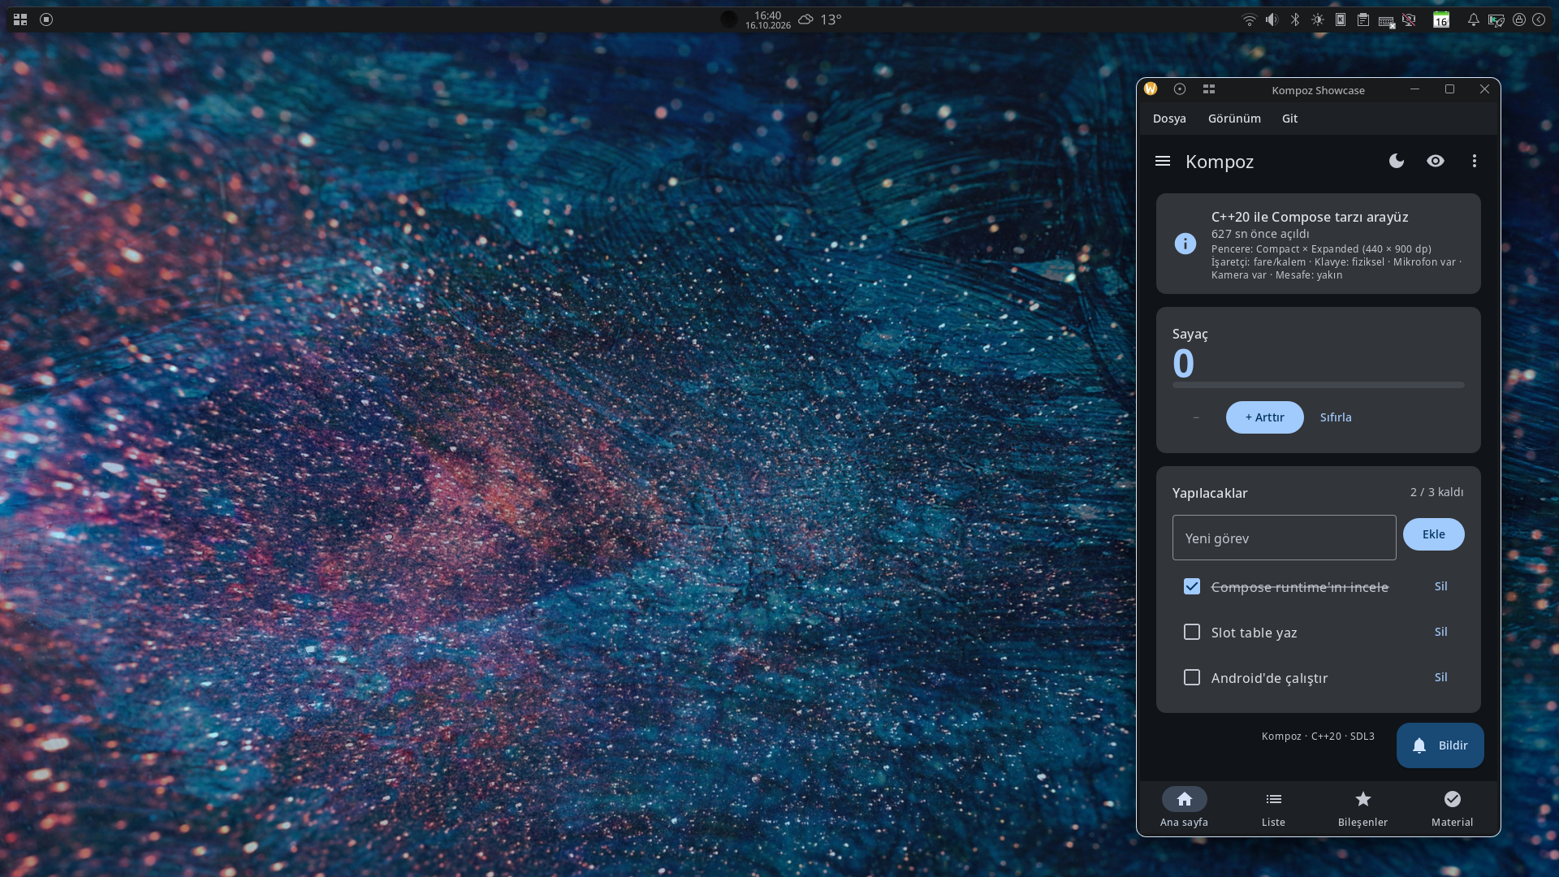Viewport: 1559px width, 877px height.
Task: Click the info icon in the top card
Action: tap(1185, 244)
